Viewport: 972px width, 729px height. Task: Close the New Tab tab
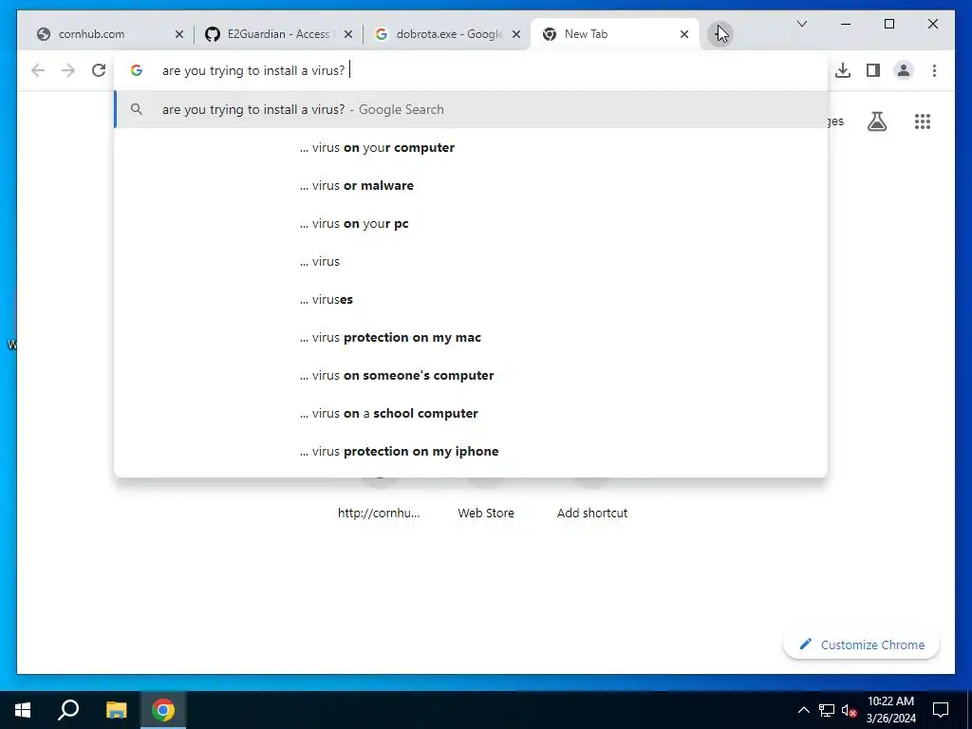pos(684,34)
